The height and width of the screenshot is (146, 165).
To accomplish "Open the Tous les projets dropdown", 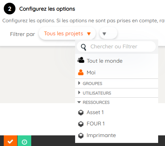I will click(x=67, y=34).
